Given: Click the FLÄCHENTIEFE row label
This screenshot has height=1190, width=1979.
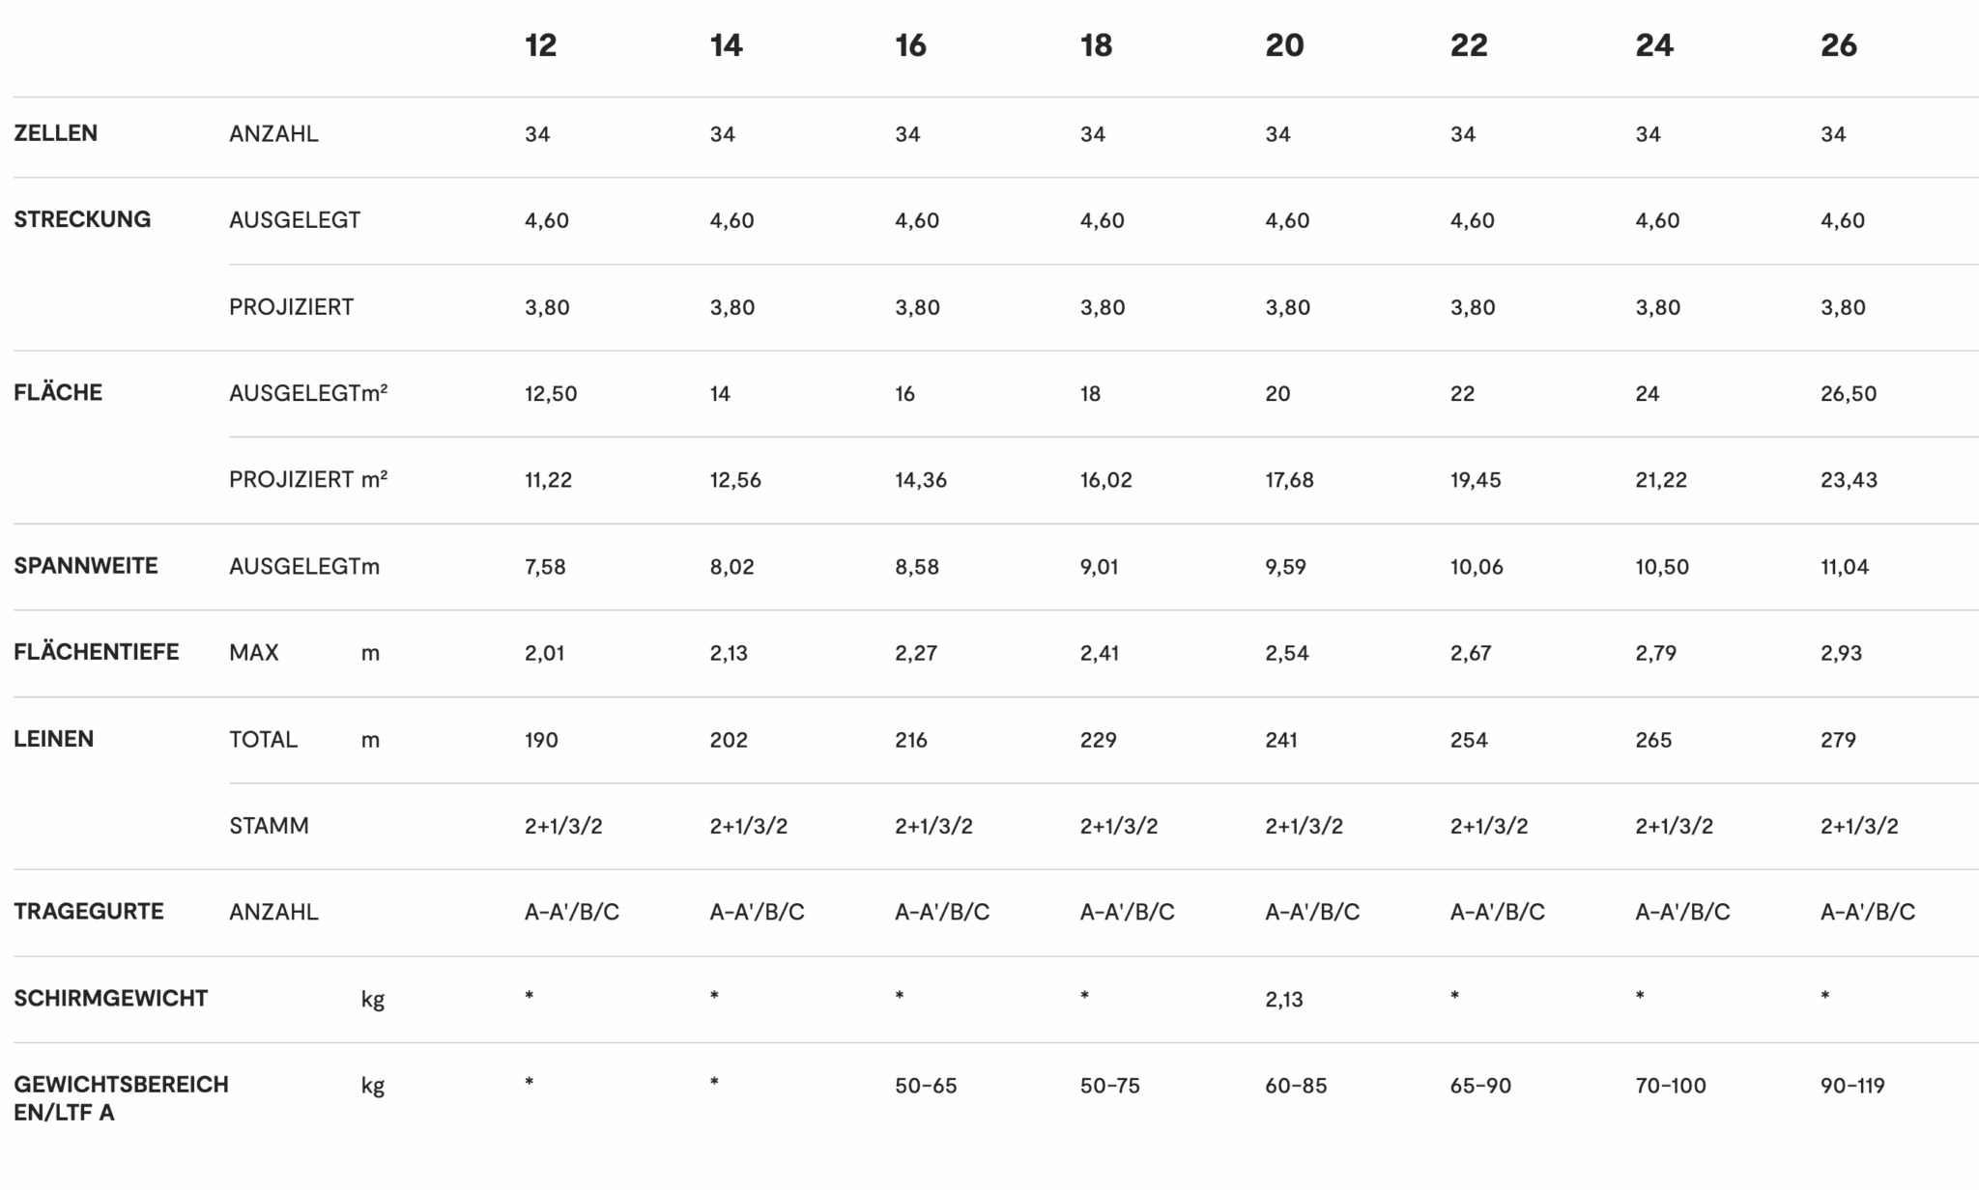Looking at the screenshot, I should pos(96,652).
